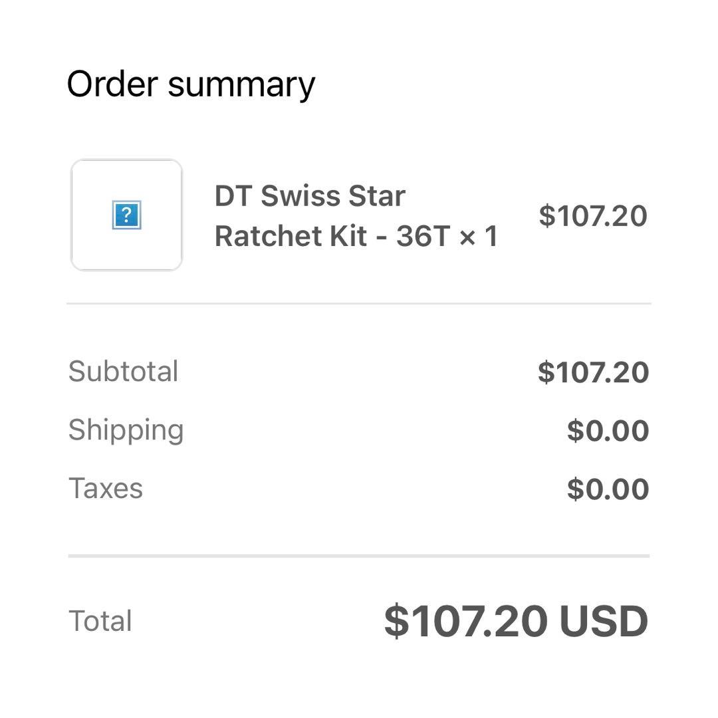The width and height of the screenshot is (718, 718).
Task: Click the divider line above Total
Action: click(x=359, y=556)
